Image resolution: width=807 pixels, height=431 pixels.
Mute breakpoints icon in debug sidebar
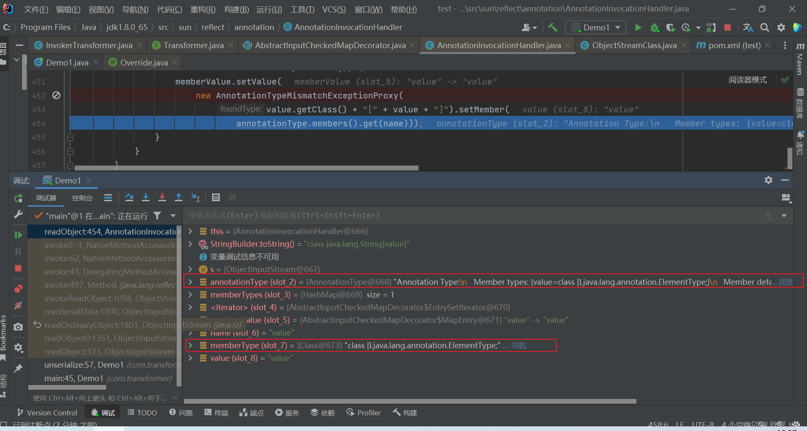coord(18,306)
